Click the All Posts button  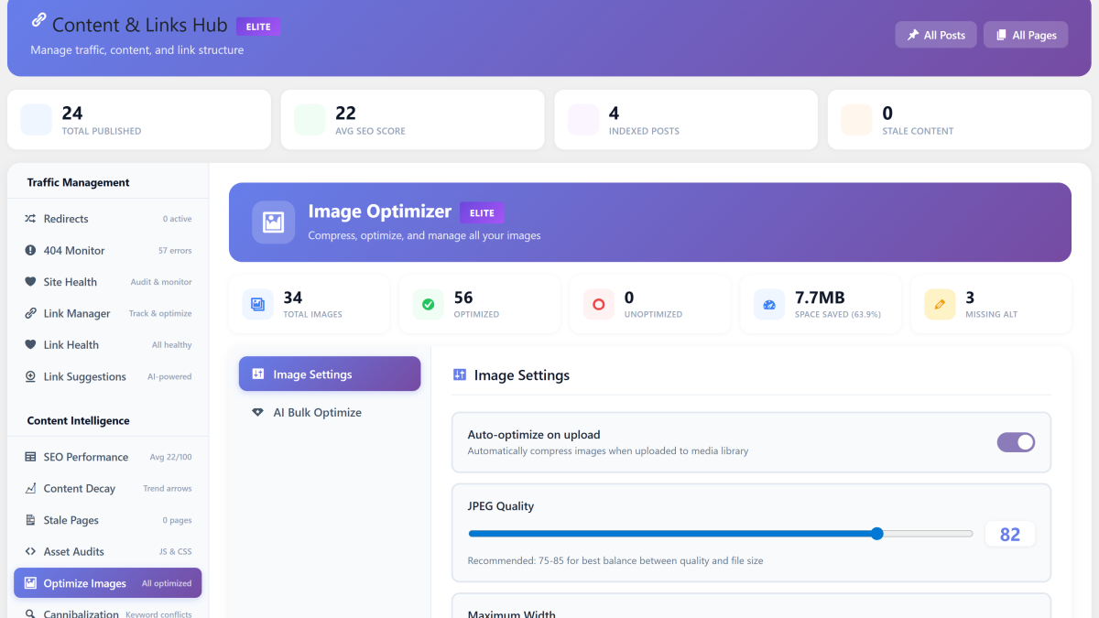click(935, 34)
